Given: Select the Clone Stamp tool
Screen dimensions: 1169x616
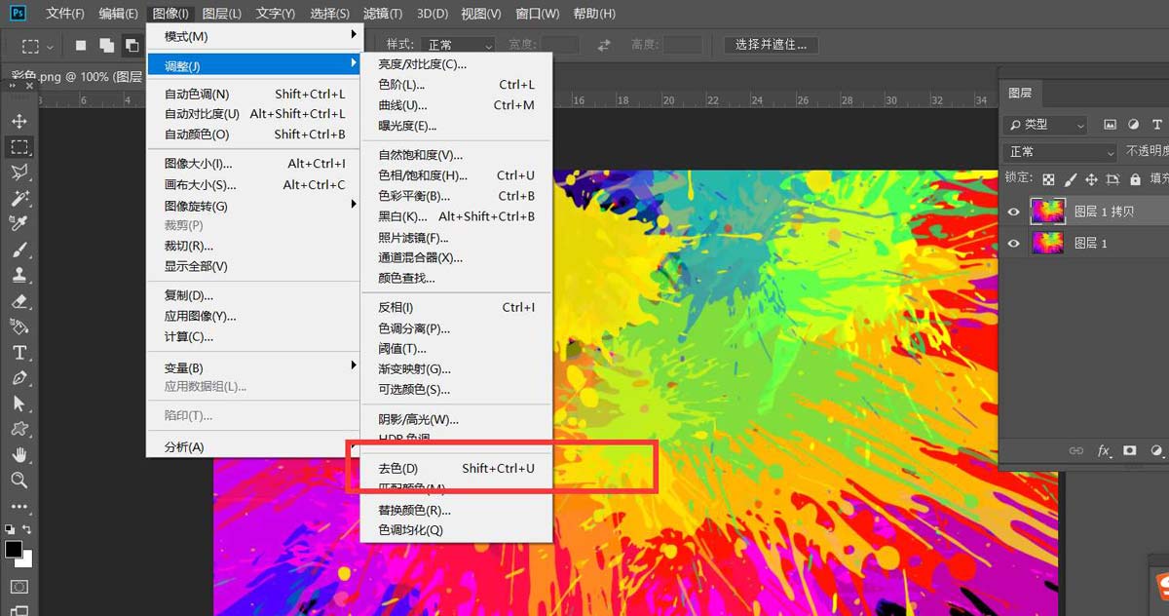Looking at the screenshot, I should click(x=19, y=275).
